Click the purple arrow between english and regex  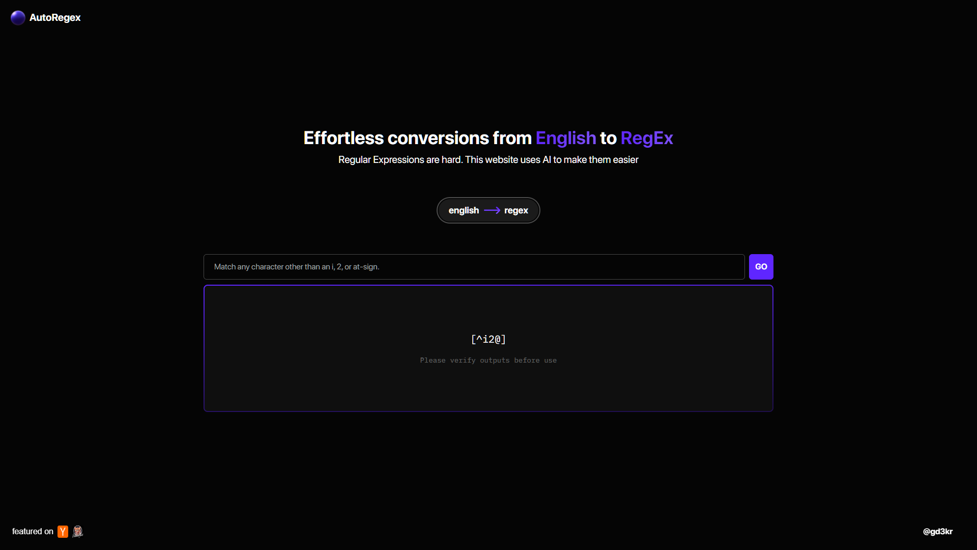[x=492, y=210]
